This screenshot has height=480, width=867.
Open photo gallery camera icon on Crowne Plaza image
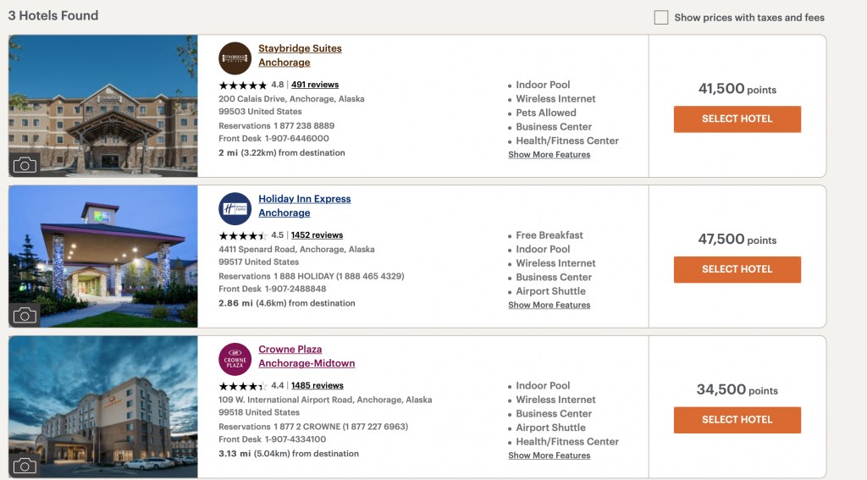point(25,466)
